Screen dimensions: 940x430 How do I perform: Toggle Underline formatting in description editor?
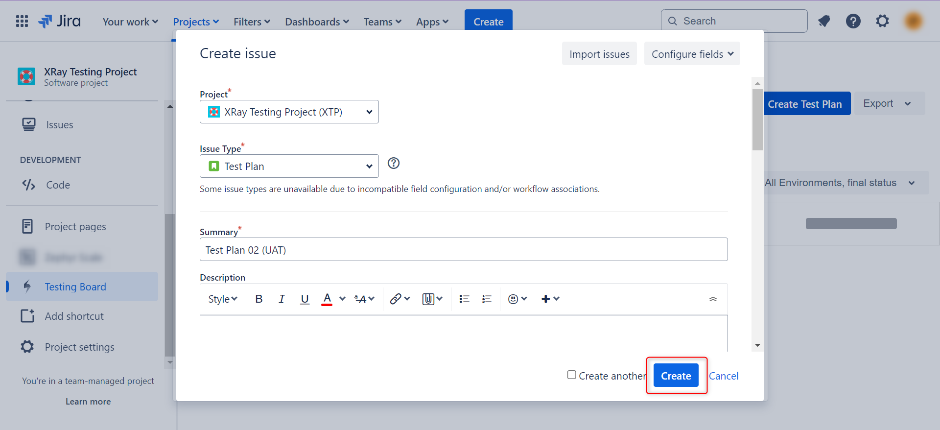point(305,299)
